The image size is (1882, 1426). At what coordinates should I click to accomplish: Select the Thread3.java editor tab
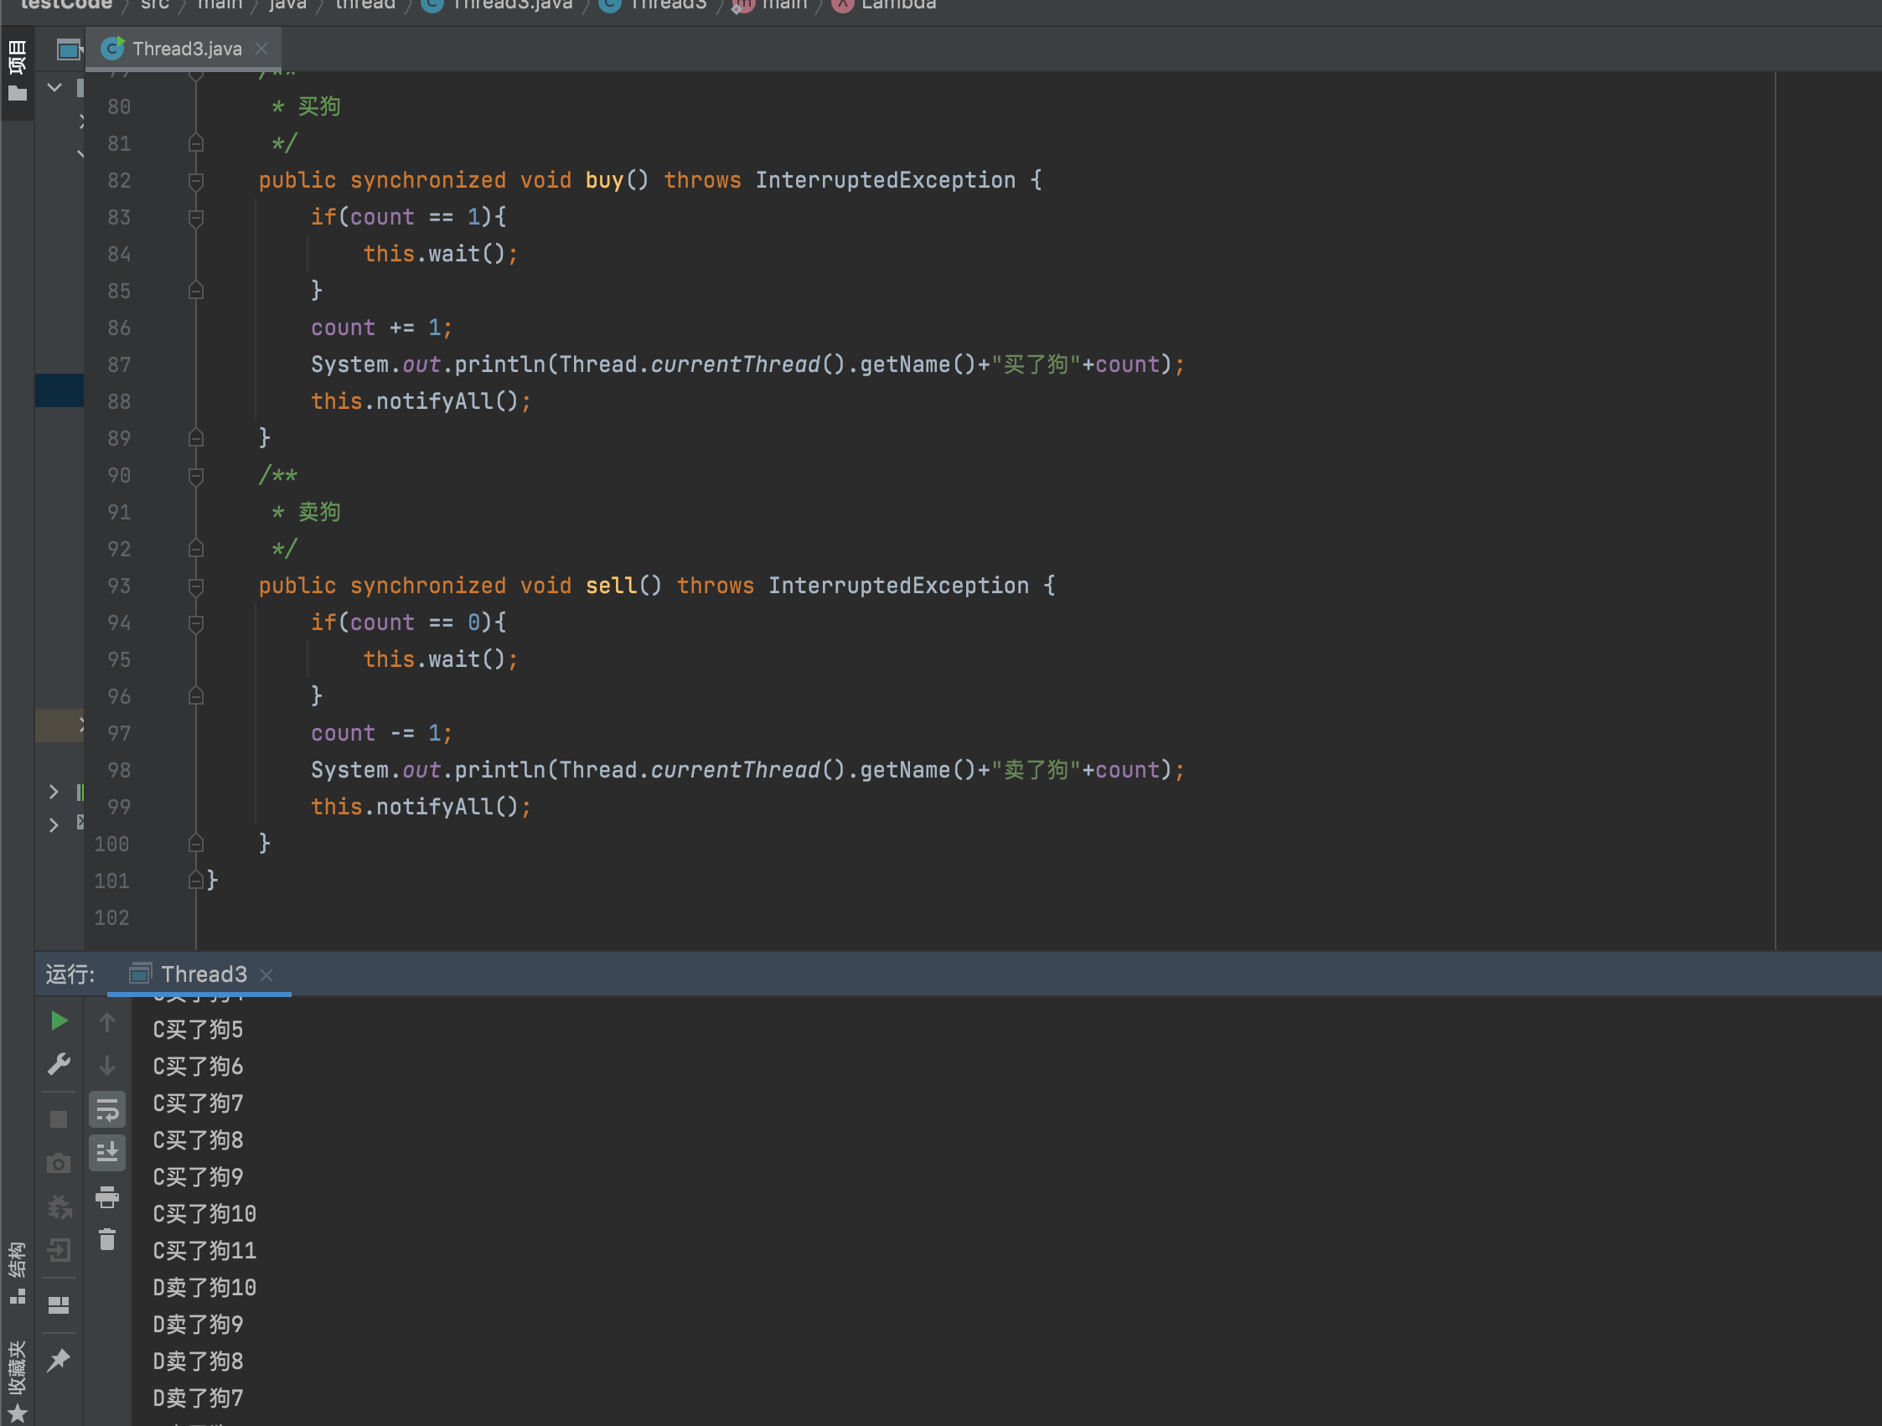point(185,49)
